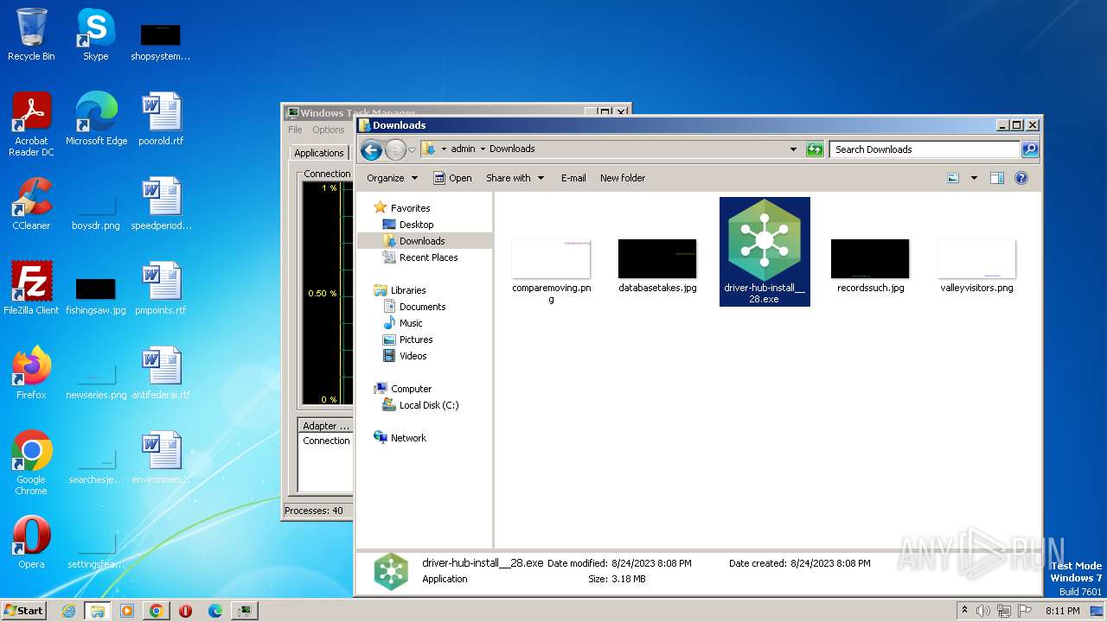Open recent locations dropdown beside forward arrow
The width and height of the screenshot is (1107, 622).
(412, 149)
